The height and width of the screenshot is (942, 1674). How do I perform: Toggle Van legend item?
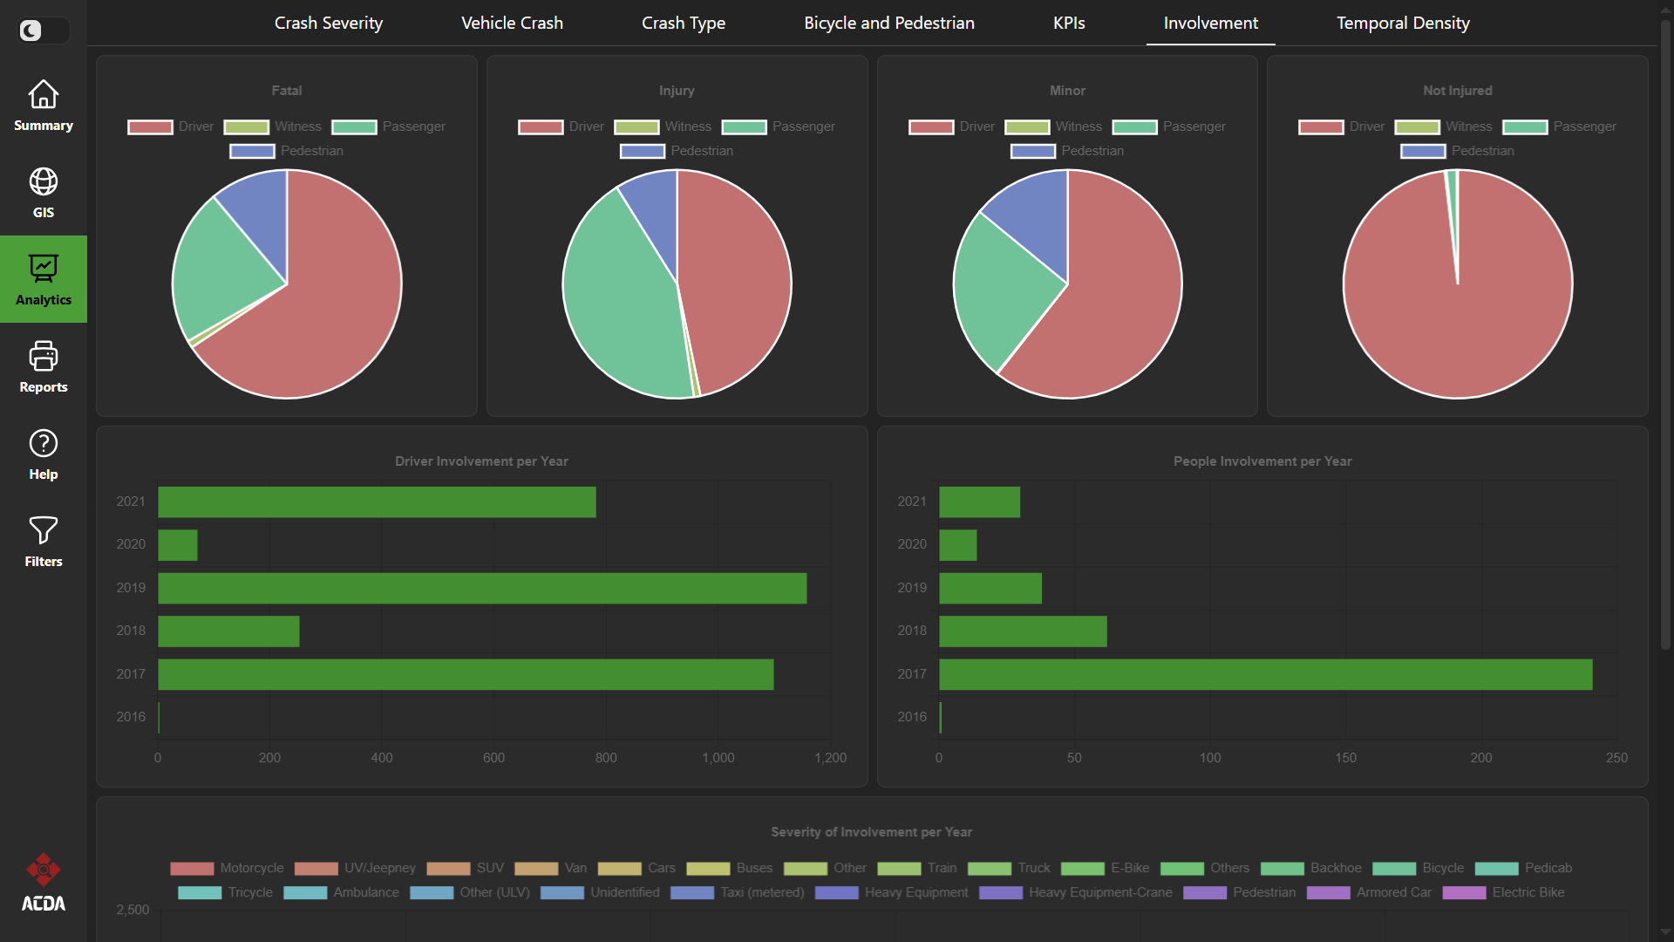tap(550, 868)
